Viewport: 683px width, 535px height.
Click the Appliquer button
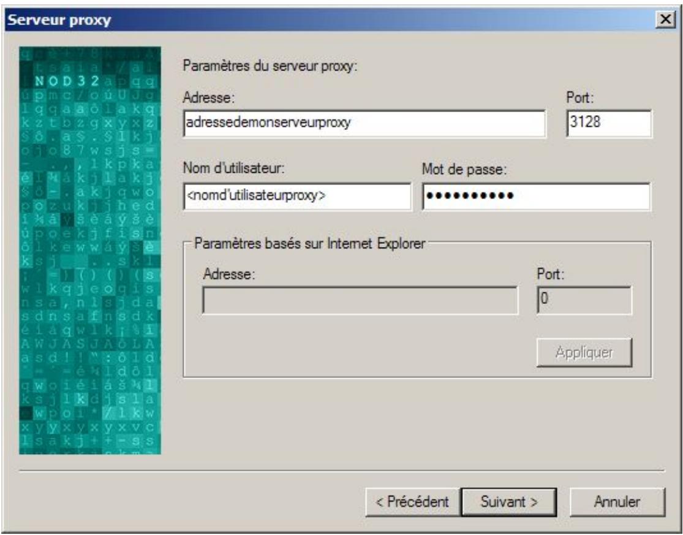[584, 352]
